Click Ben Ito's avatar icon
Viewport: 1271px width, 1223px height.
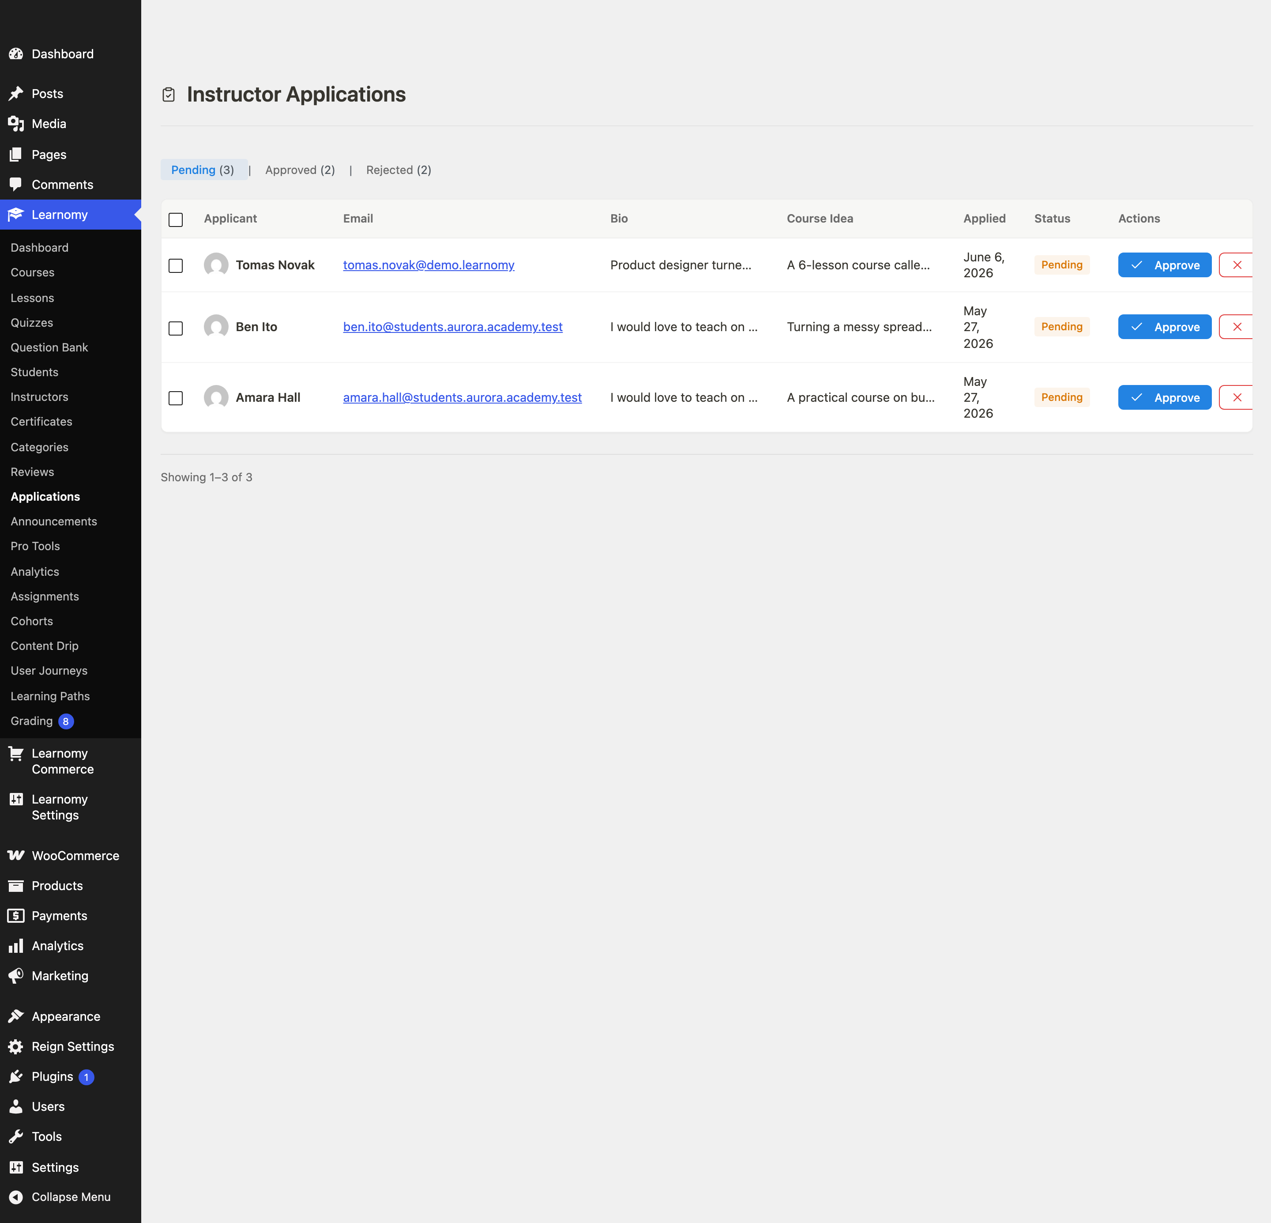coord(216,327)
